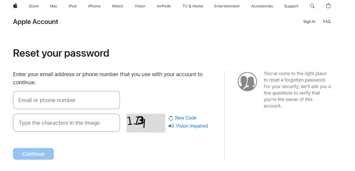Click the two-person account owner icon
This screenshot has width=355, height=171.
coord(247,82)
